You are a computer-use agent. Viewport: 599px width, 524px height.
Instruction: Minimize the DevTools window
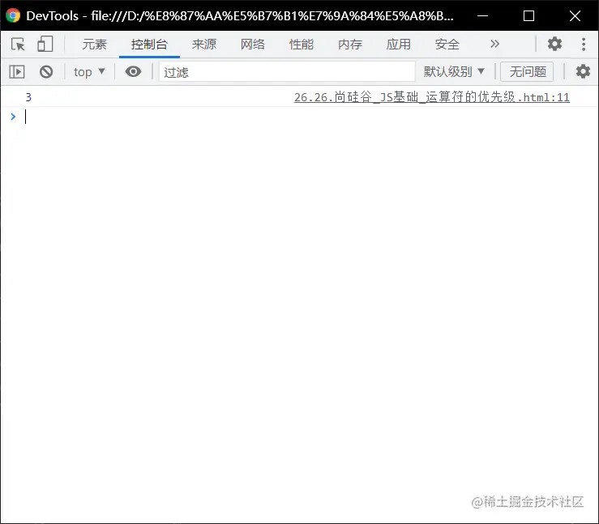[483, 15]
